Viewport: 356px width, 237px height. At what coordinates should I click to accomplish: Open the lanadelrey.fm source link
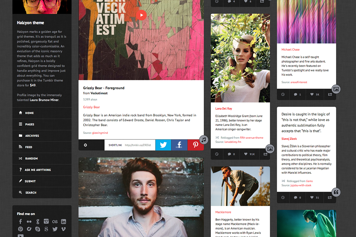click(233, 142)
